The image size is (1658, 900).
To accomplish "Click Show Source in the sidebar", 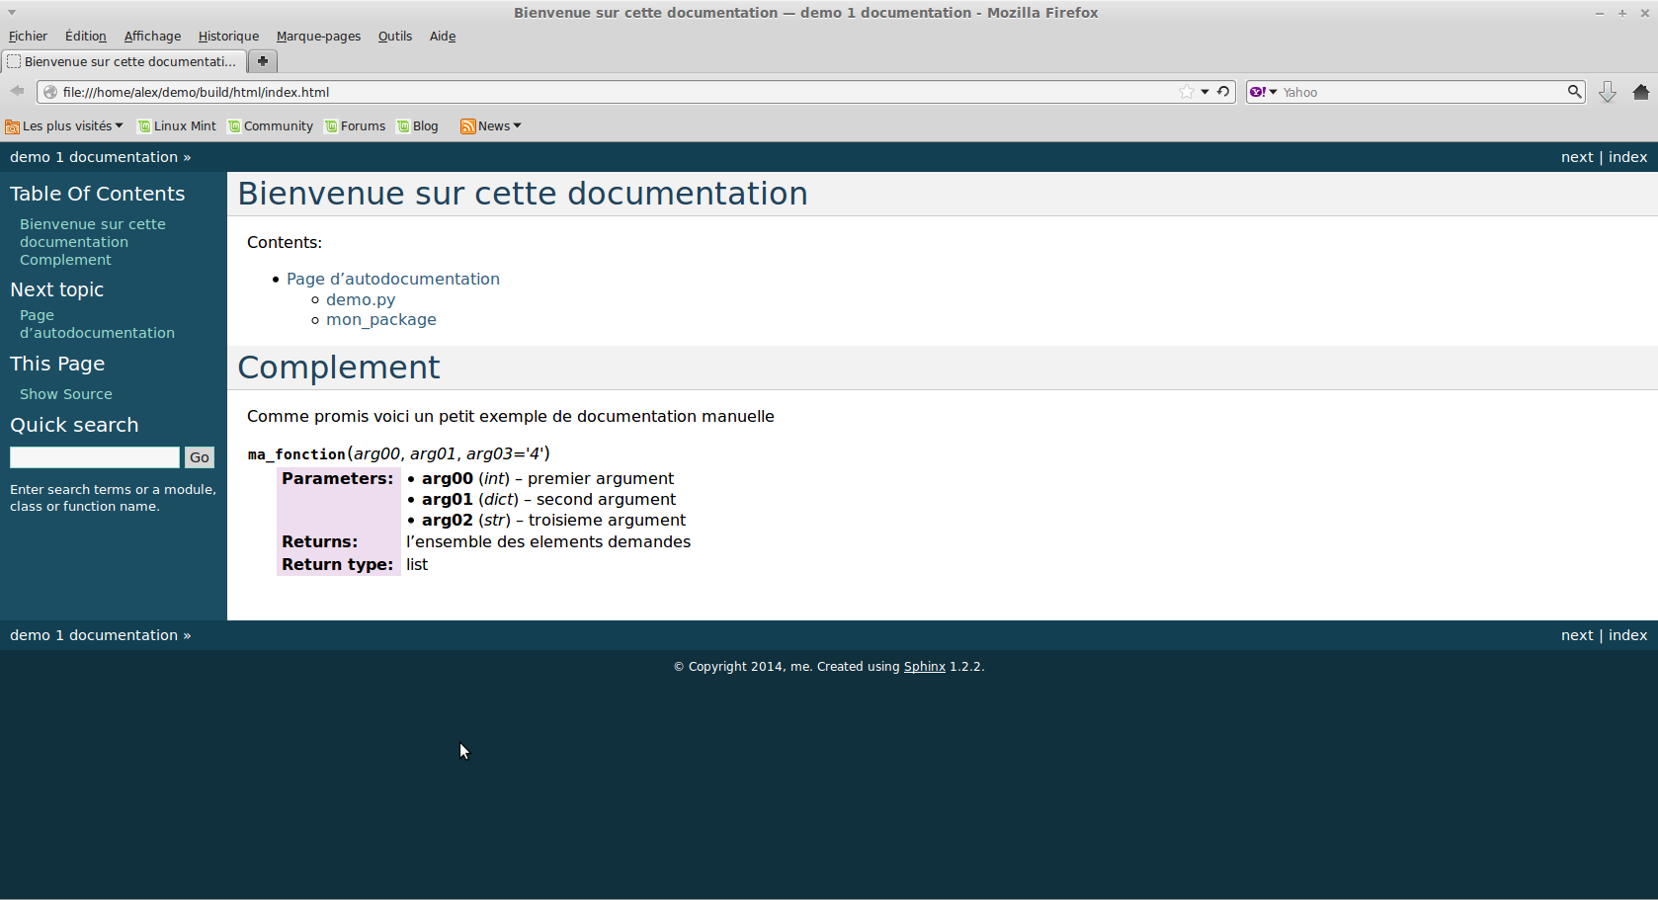I will point(66,394).
